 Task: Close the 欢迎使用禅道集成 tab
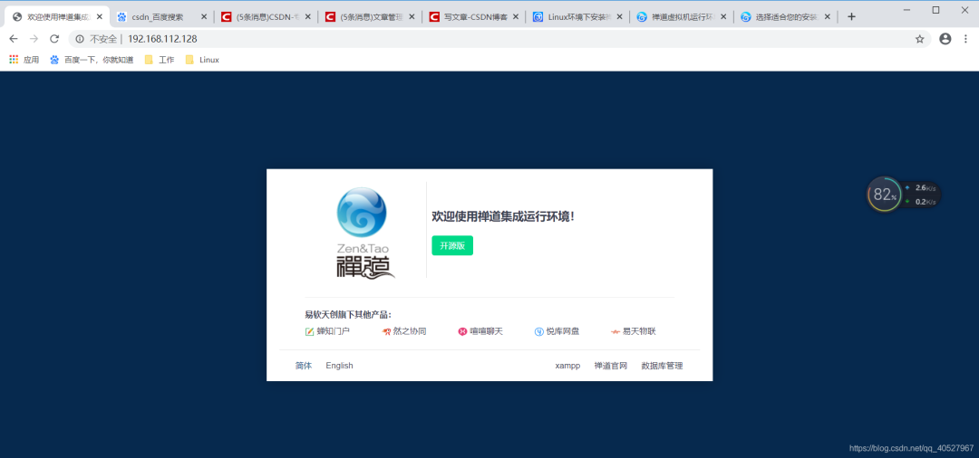click(100, 17)
